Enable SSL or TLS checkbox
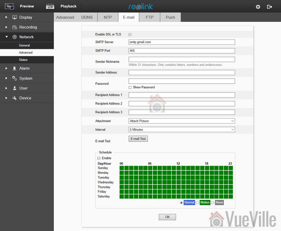 [x=130, y=34]
